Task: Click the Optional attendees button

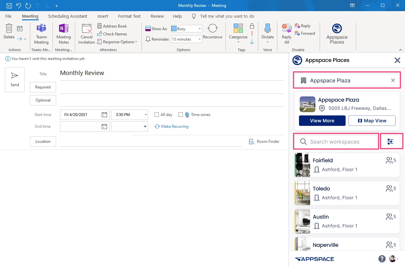Action: pos(43,100)
